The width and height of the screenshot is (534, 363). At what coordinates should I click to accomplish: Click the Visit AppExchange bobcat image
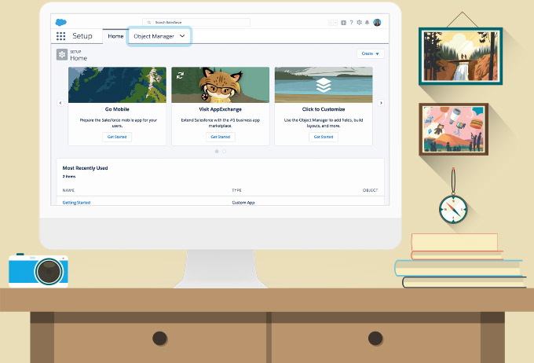click(221, 85)
